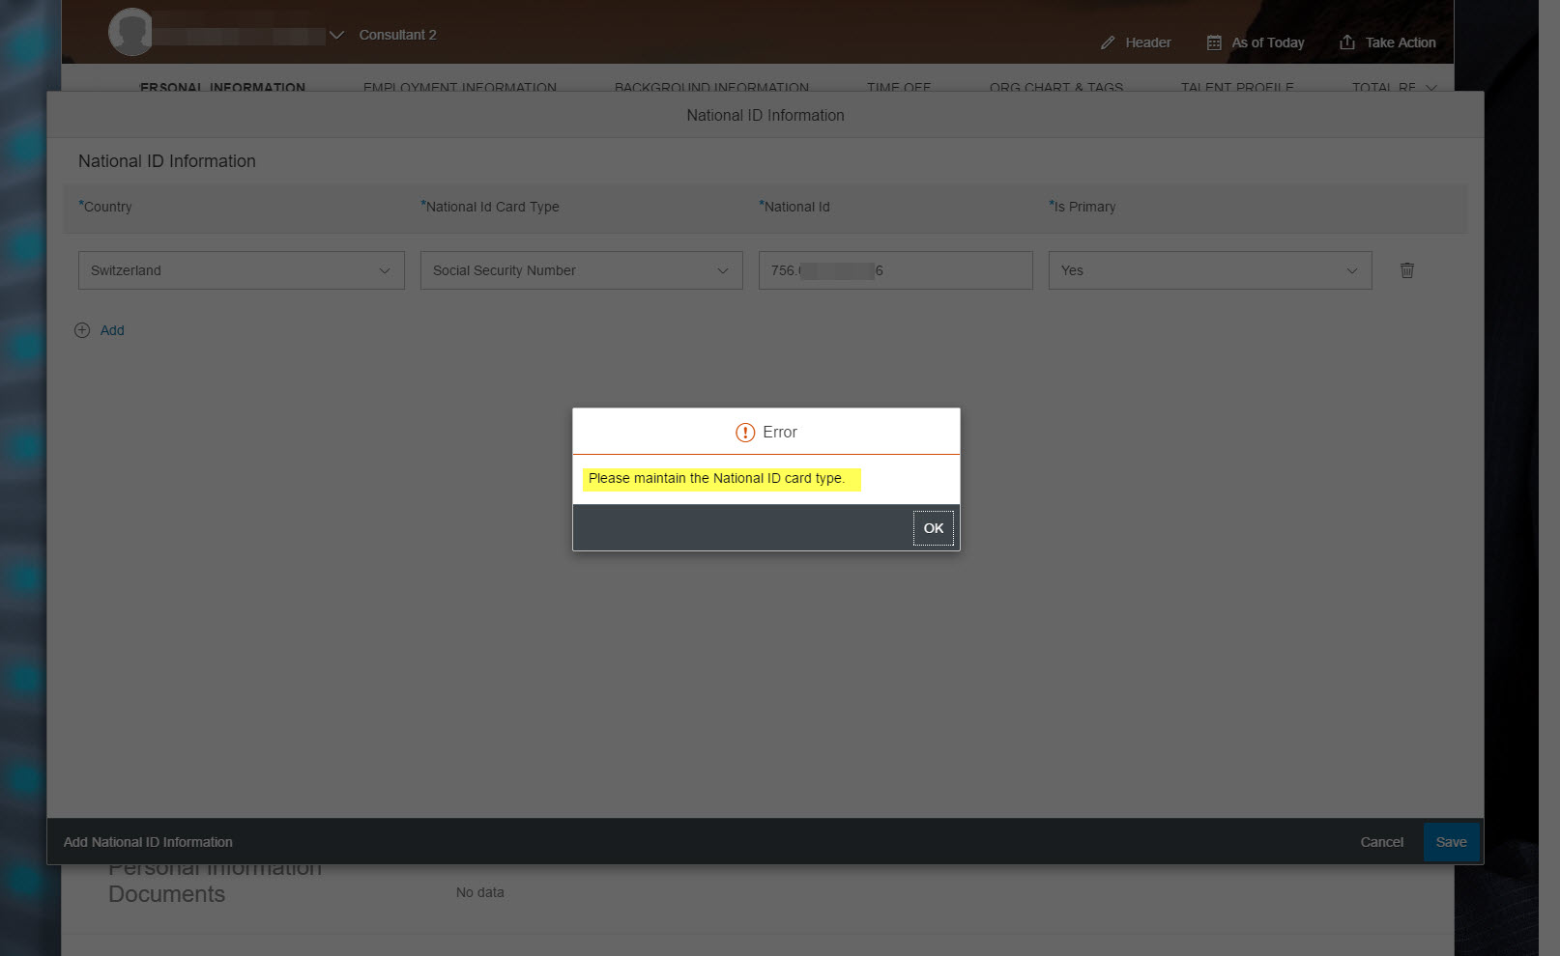Switch to Talent Profile tab
Viewport: 1560px width, 956px height.
[1237, 87]
